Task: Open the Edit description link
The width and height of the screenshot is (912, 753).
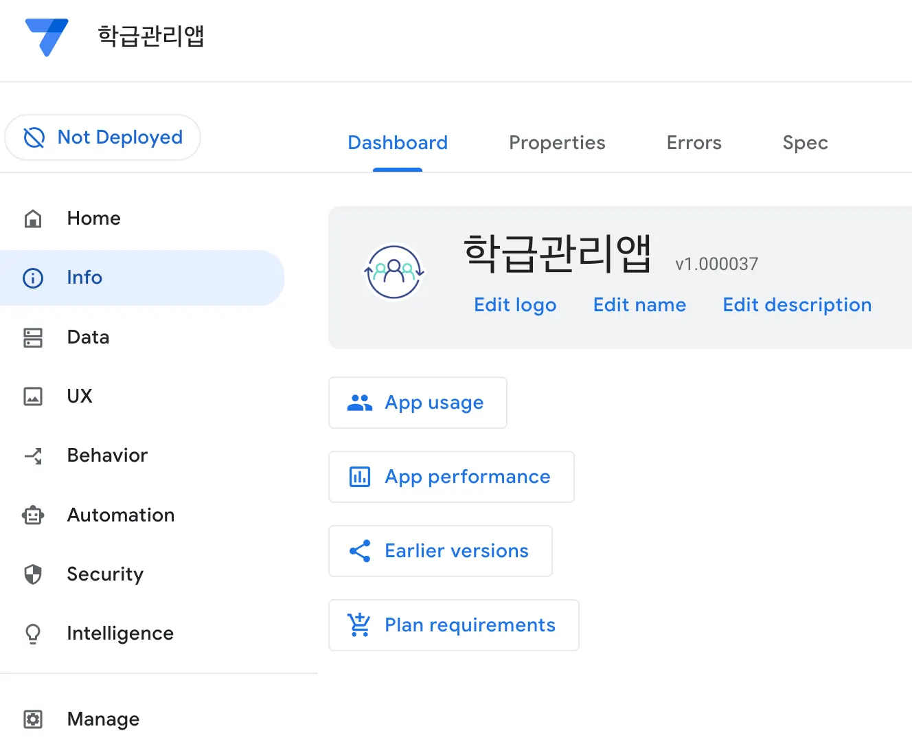Action: (797, 305)
